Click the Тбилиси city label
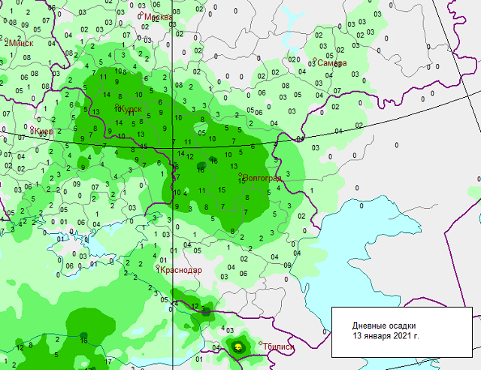Image resolution: width=481 pixels, height=370 pixels. [x=279, y=346]
